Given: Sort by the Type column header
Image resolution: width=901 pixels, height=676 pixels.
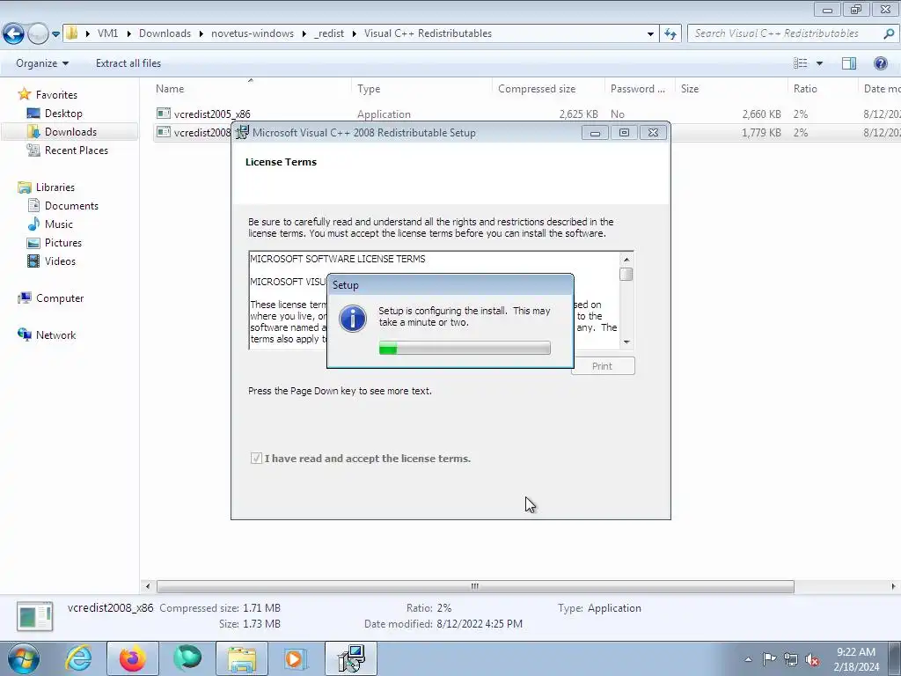Looking at the screenshot, I should 421,89.
